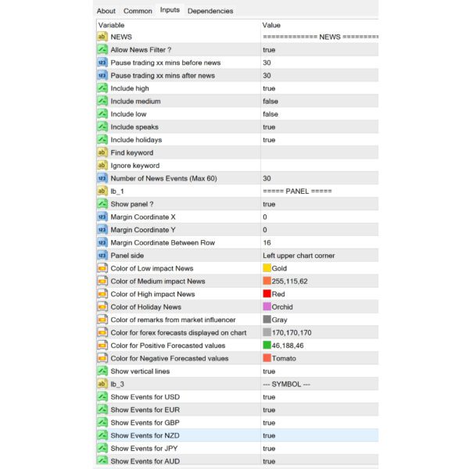Click boolean icon beside Show vertical lines

(102, 371)
